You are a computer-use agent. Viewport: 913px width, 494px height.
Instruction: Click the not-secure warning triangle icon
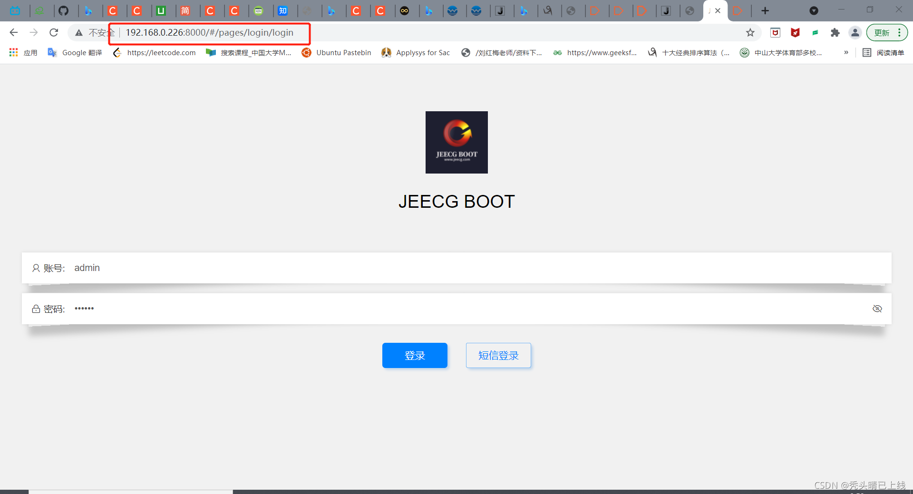coord(79,33)
